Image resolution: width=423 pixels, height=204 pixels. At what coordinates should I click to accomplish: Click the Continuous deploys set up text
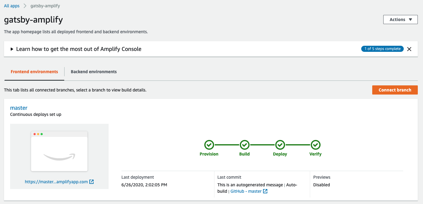tap(36, 115)
